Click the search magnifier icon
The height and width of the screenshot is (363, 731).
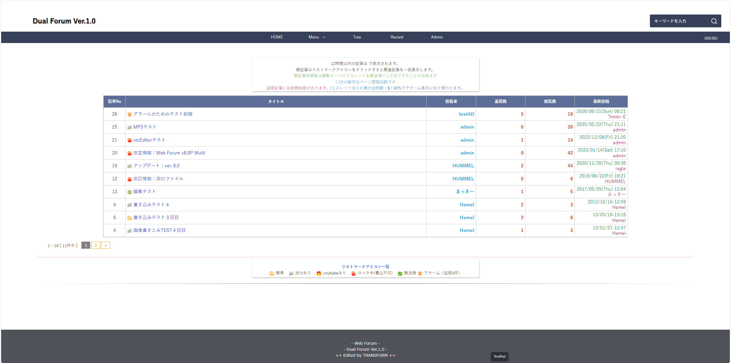pos(714,21)
